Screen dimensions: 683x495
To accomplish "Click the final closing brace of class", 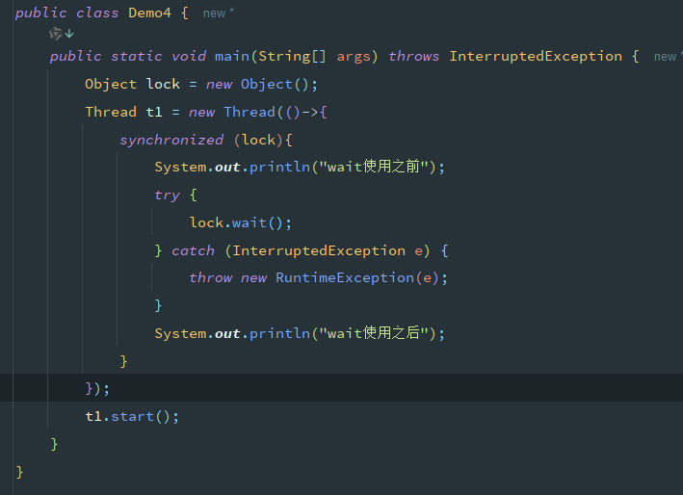I will click(19, 472).
